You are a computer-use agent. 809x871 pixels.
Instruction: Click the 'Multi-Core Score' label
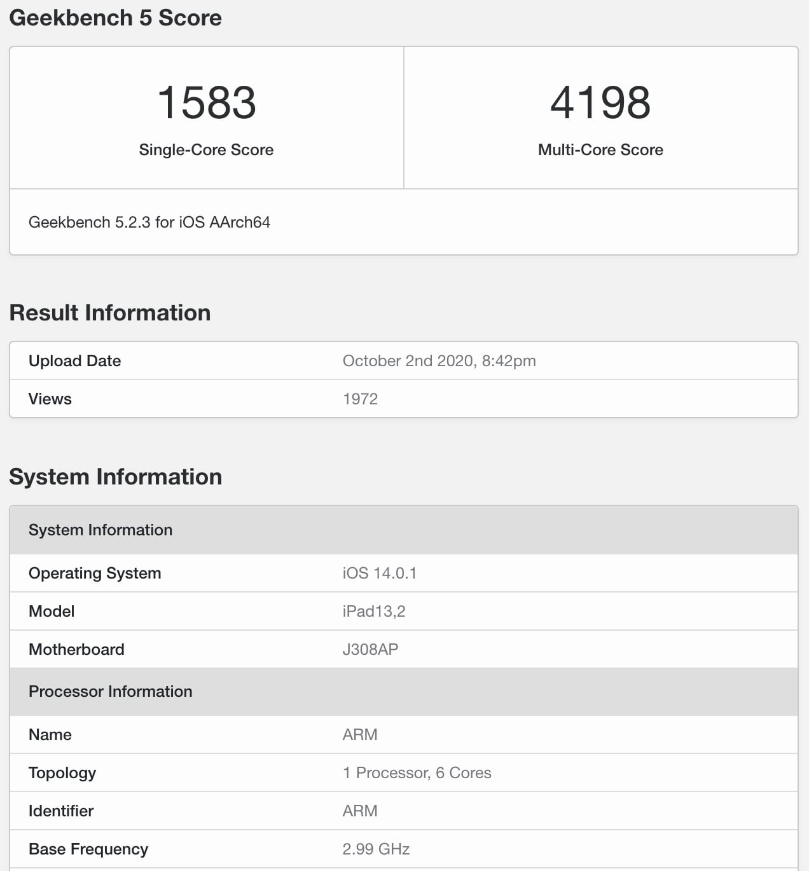click(600, 149)
